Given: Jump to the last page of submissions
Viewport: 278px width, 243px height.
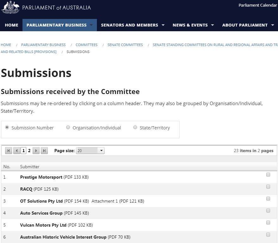Looking at the screenshot, I should (x=44, y=151).
